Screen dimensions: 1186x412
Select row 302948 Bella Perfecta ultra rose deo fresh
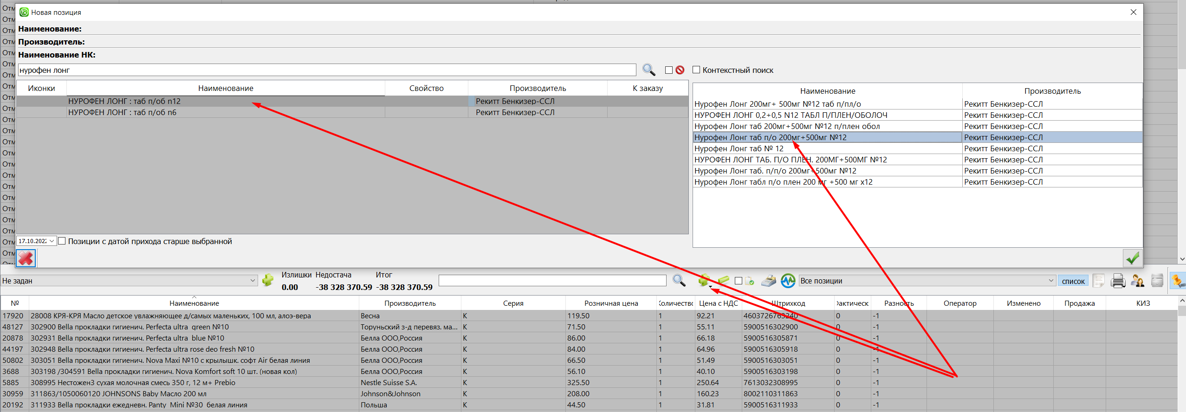[590, 349]
